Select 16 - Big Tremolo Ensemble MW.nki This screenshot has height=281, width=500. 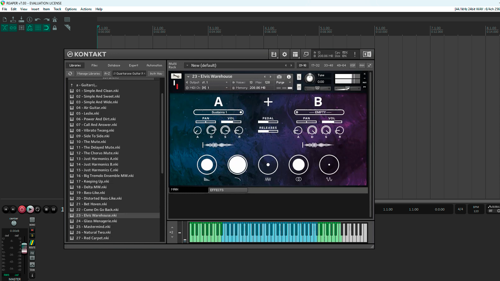[x=105, y=176]
